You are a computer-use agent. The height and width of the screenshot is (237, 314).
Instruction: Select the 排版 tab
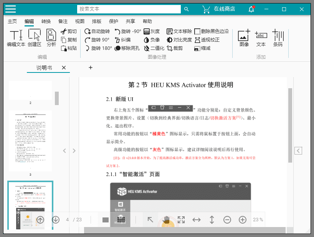(x=96, y=21)
